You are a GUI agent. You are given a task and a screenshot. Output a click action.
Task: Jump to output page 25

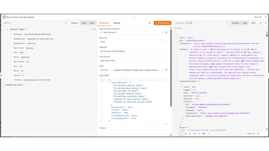pos(204,134)
